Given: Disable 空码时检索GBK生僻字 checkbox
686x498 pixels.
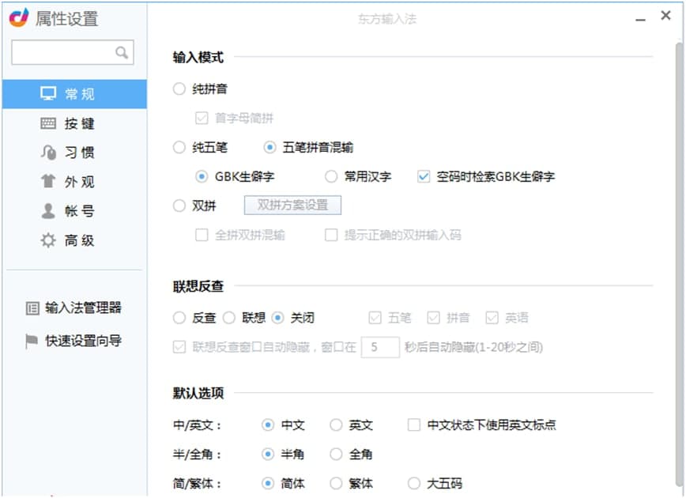Looking at the screenshot, I should pyautogui.click(x=424, y=176).
